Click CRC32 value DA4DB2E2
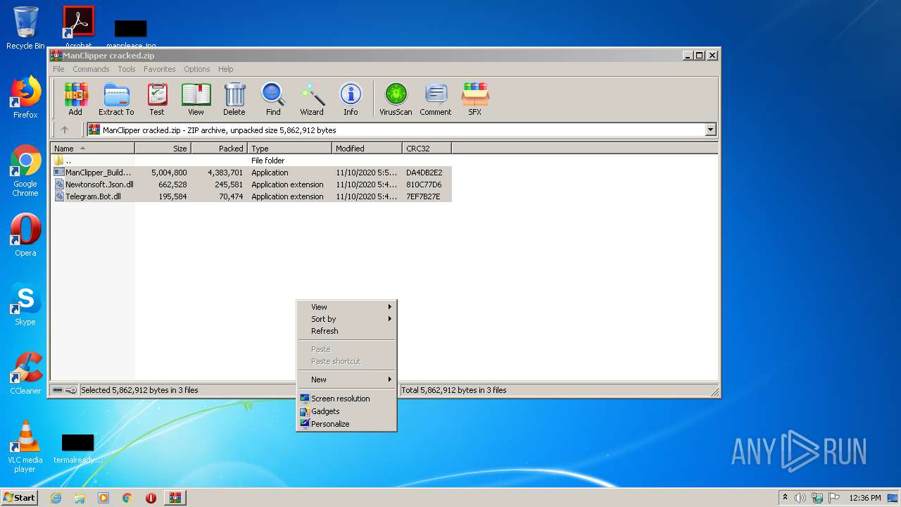The image size is (901, 507). click(x=424, y=173)
